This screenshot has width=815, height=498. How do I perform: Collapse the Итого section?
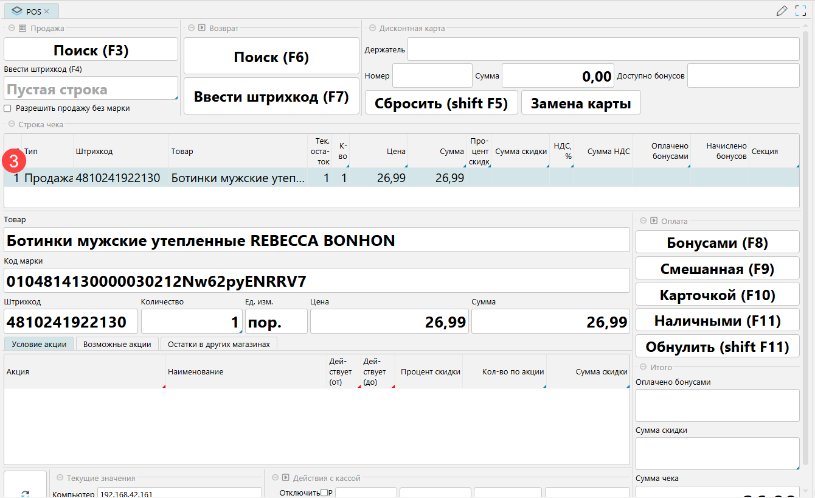click(x=643, y=367)
